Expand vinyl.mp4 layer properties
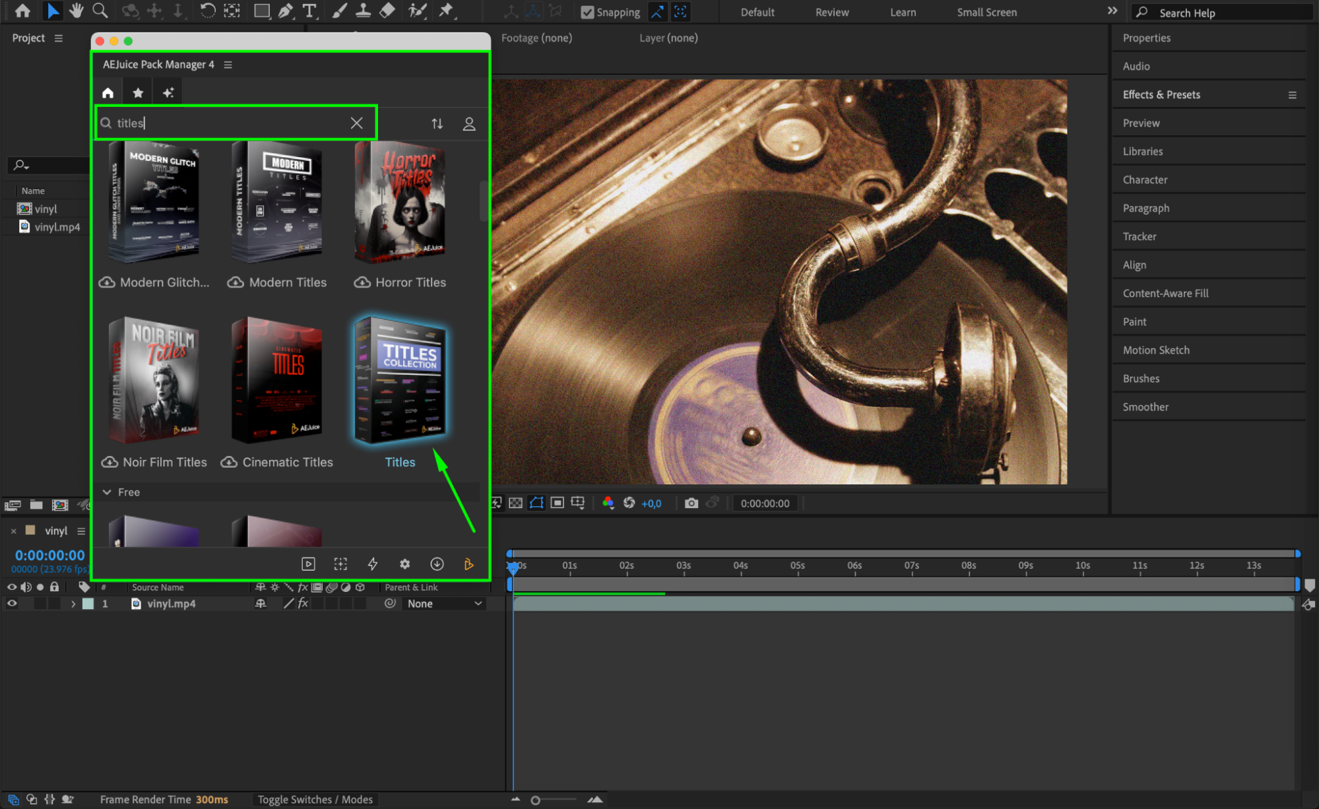This screenshot has height=809, width=1319. coord(73,604)
